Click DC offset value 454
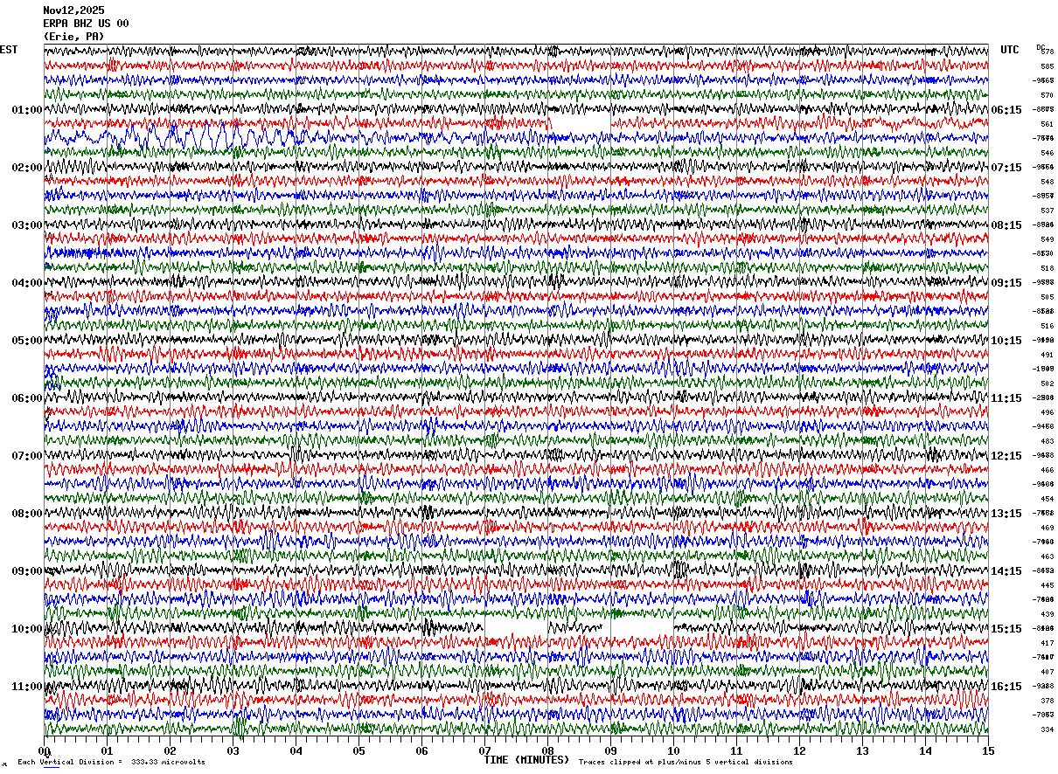1058x774 pixels. tap(1047, 499)
